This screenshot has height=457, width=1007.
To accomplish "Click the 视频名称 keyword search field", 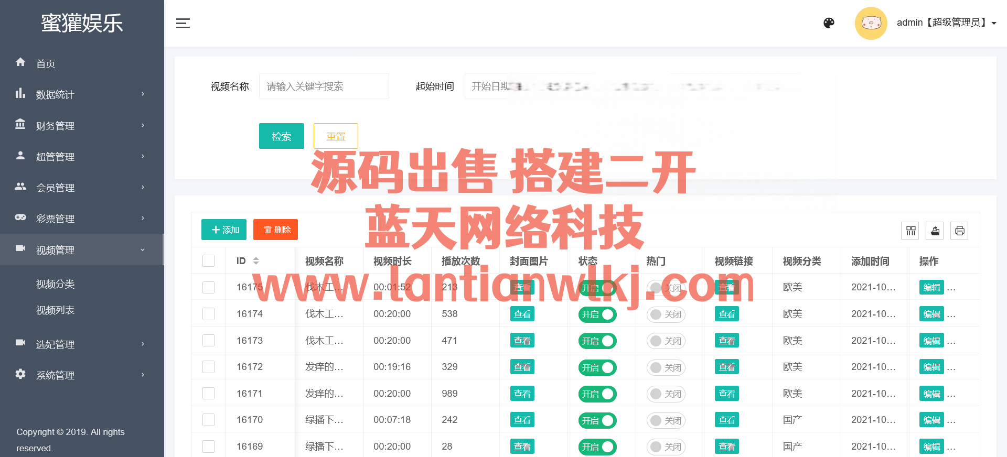I will pyautogui.click(x=324, y=86).
